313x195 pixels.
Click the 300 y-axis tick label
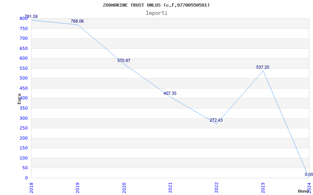pos(23,119)
